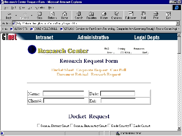Open the Search toolbar button
182x136 pixels.
pos(79,15)
